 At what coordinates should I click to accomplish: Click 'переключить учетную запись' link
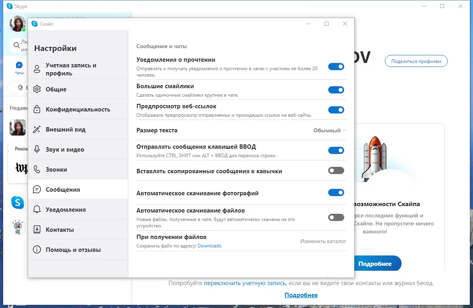coord(245,283)
